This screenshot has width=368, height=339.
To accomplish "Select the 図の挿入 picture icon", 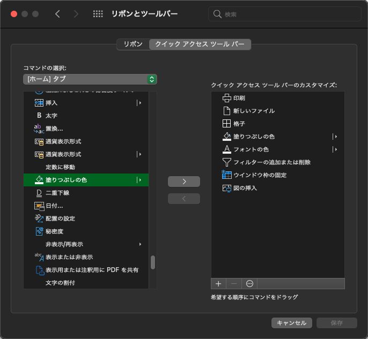I will (x=226, y=188).
